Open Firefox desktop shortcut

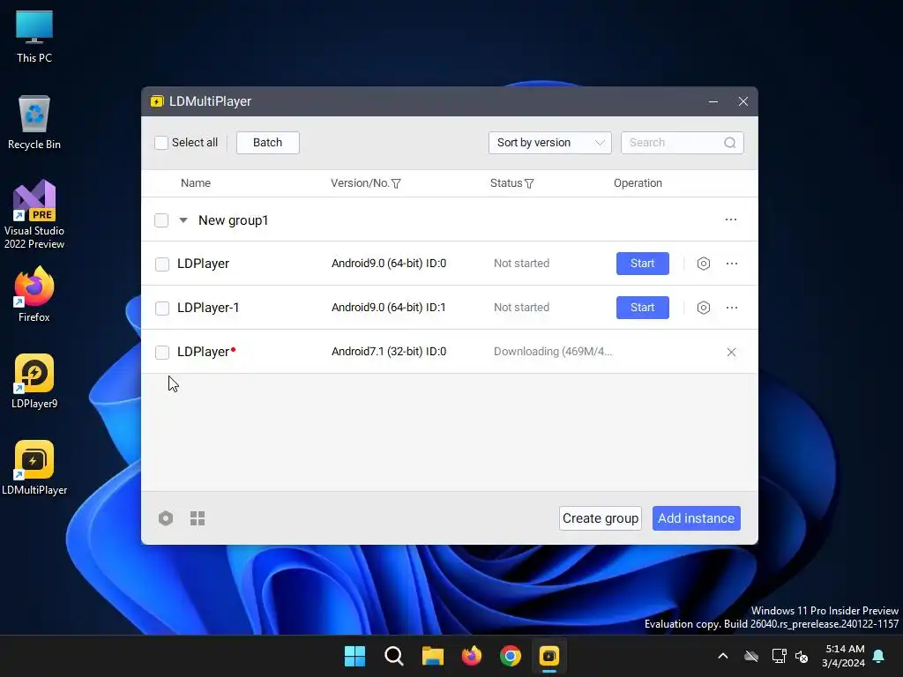pos(34,294)
